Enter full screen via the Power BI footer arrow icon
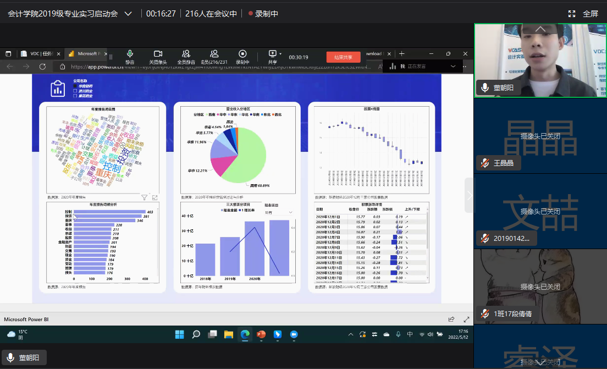 pos(466,319)
